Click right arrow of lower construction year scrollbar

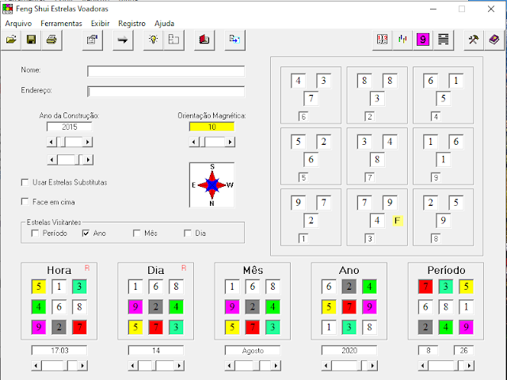pyautogui.click(x=88, y=160)
